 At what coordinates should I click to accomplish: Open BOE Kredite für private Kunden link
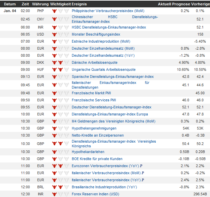tap(97, 159)
